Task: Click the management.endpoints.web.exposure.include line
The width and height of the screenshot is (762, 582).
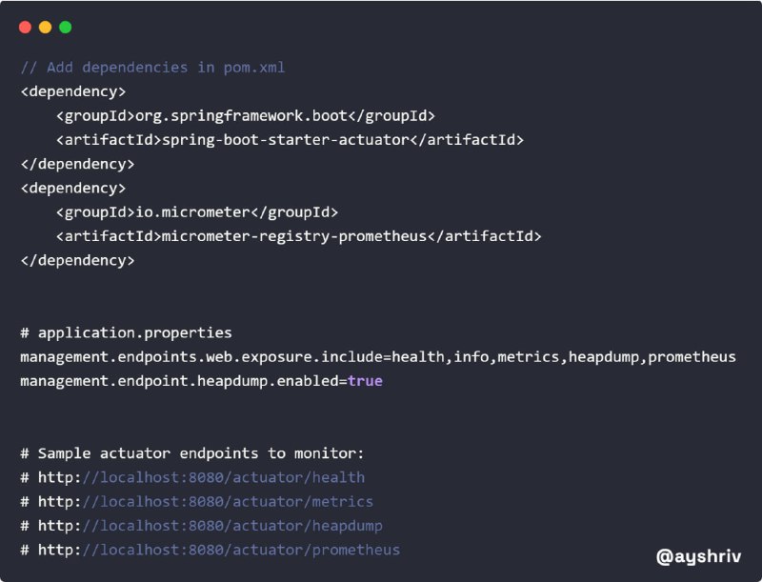Action: [x=378, y=357]
